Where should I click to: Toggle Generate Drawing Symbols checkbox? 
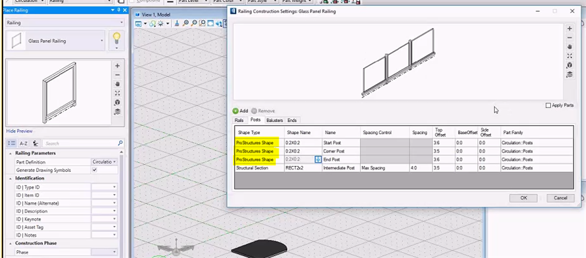[x=94, y=170]
